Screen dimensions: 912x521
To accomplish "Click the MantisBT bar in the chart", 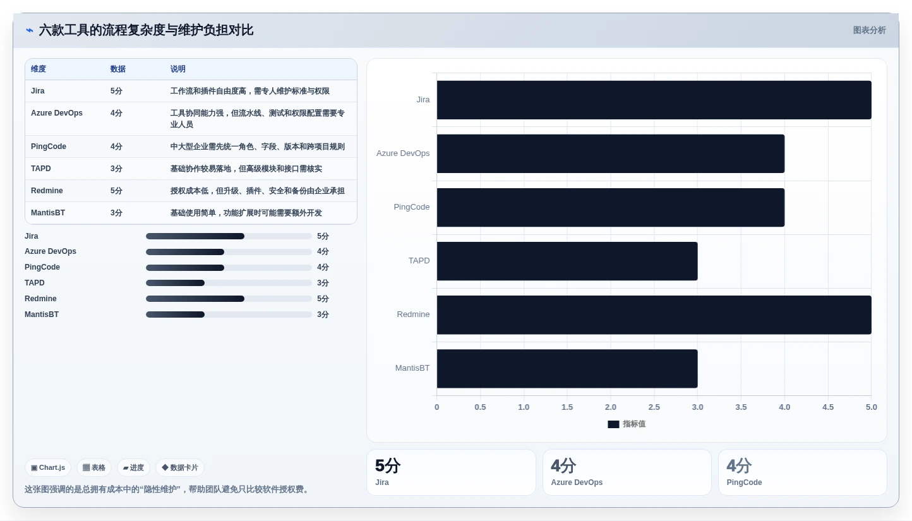I will coord(567,368).
